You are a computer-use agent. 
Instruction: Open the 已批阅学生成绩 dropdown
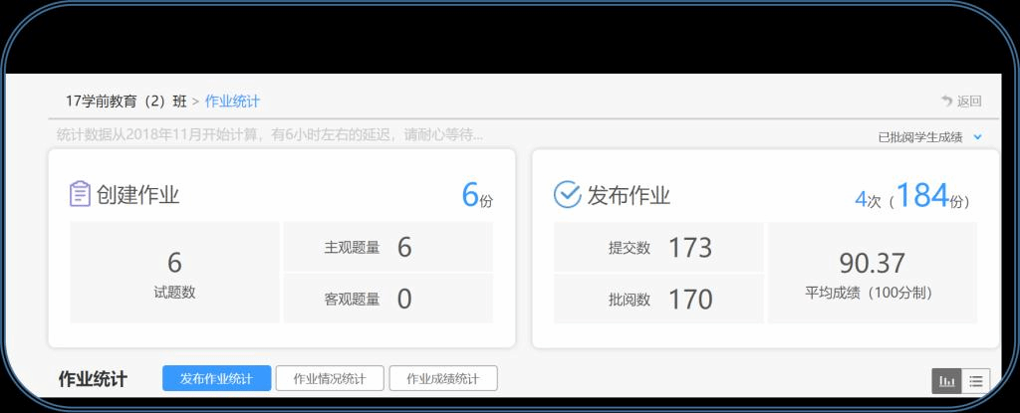point(919,137)
